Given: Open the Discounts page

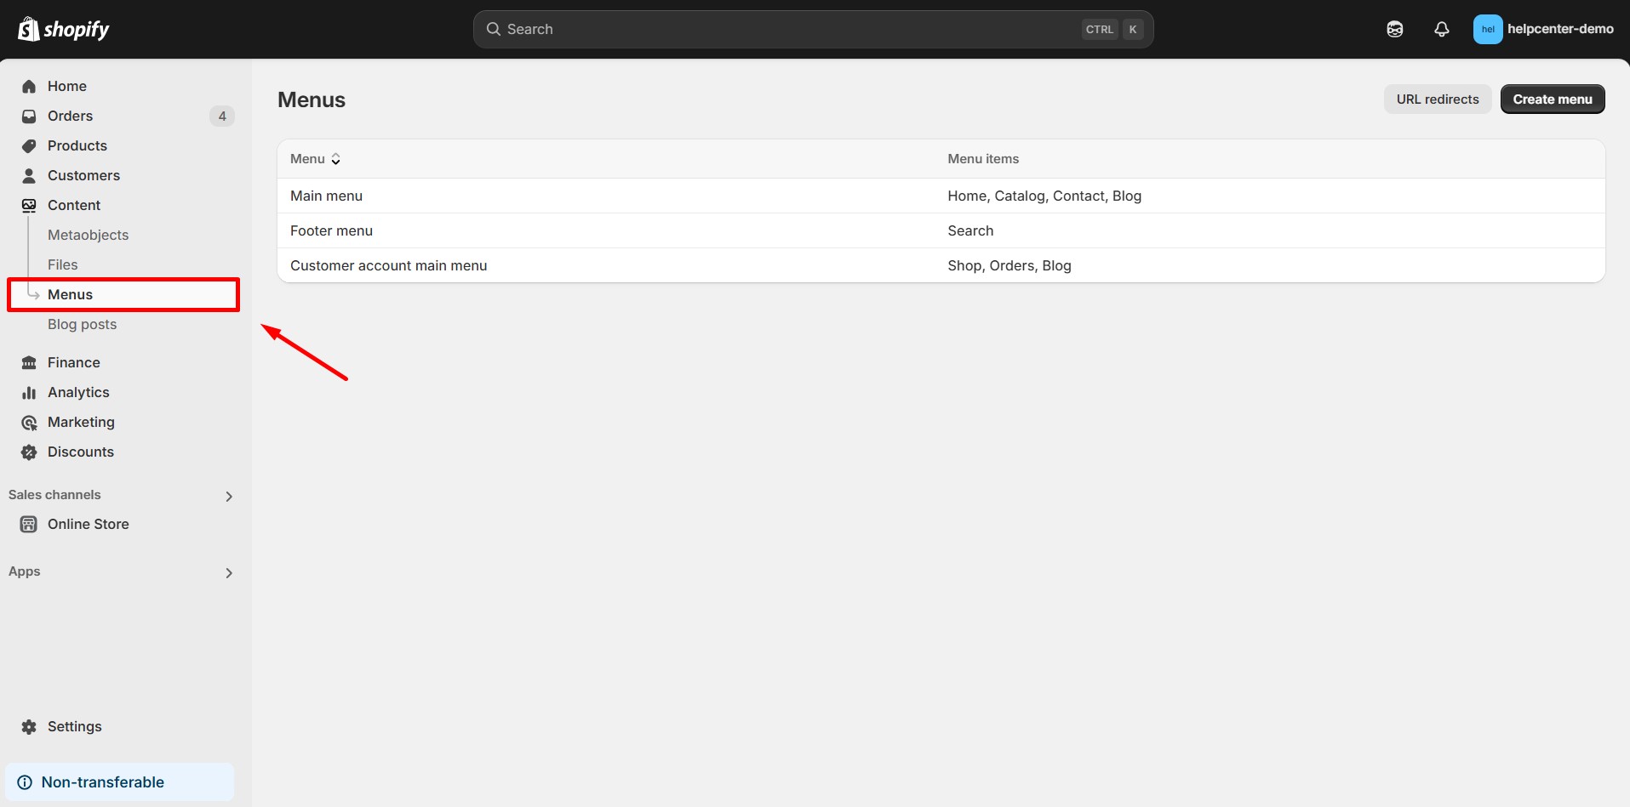Looking at the screenshot, I should (81, 452).
